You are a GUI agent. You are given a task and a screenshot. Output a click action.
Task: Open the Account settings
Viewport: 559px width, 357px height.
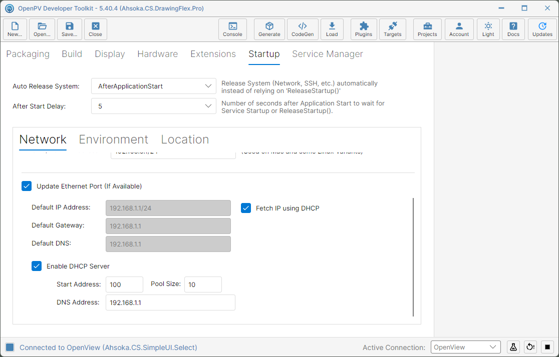[x=459, y=29]
